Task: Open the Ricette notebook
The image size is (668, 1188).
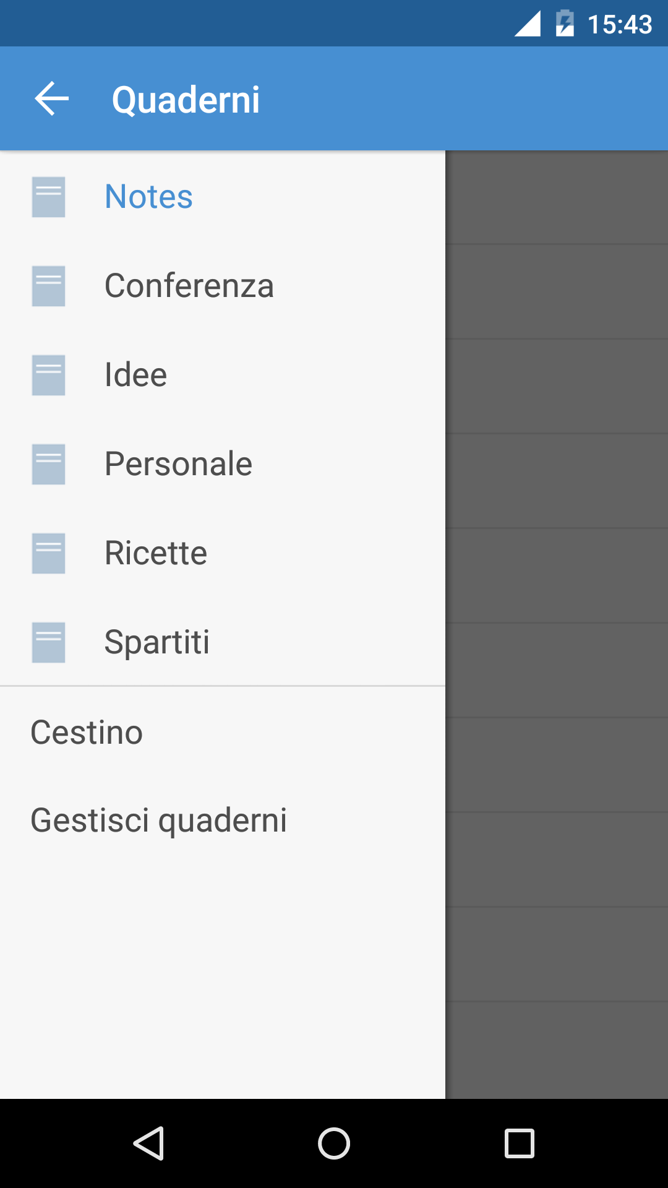Action: [223, 553]
